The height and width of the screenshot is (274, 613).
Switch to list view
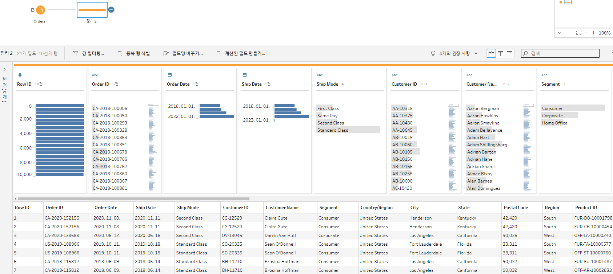pos(510,53)
